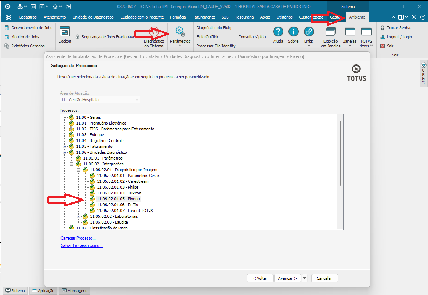Open TOTVS News icon
This screenshot has width=428, height=295.
coord(366,32)
